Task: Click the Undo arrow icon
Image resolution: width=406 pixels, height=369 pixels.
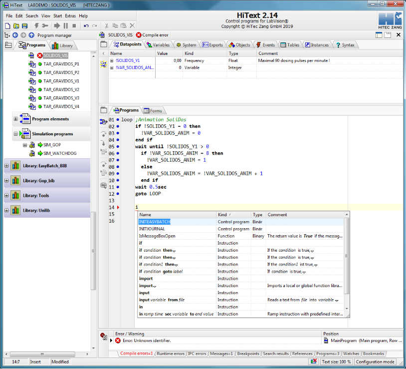Action: click(86, 25)
